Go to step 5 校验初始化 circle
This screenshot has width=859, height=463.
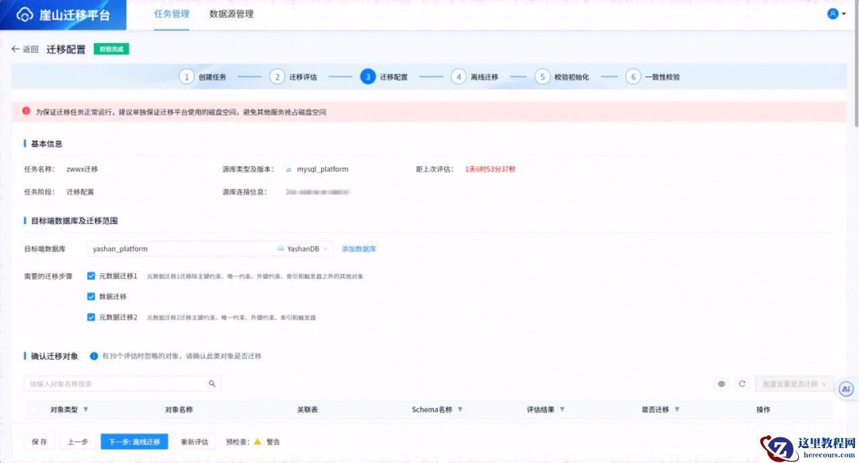[542, 77]
